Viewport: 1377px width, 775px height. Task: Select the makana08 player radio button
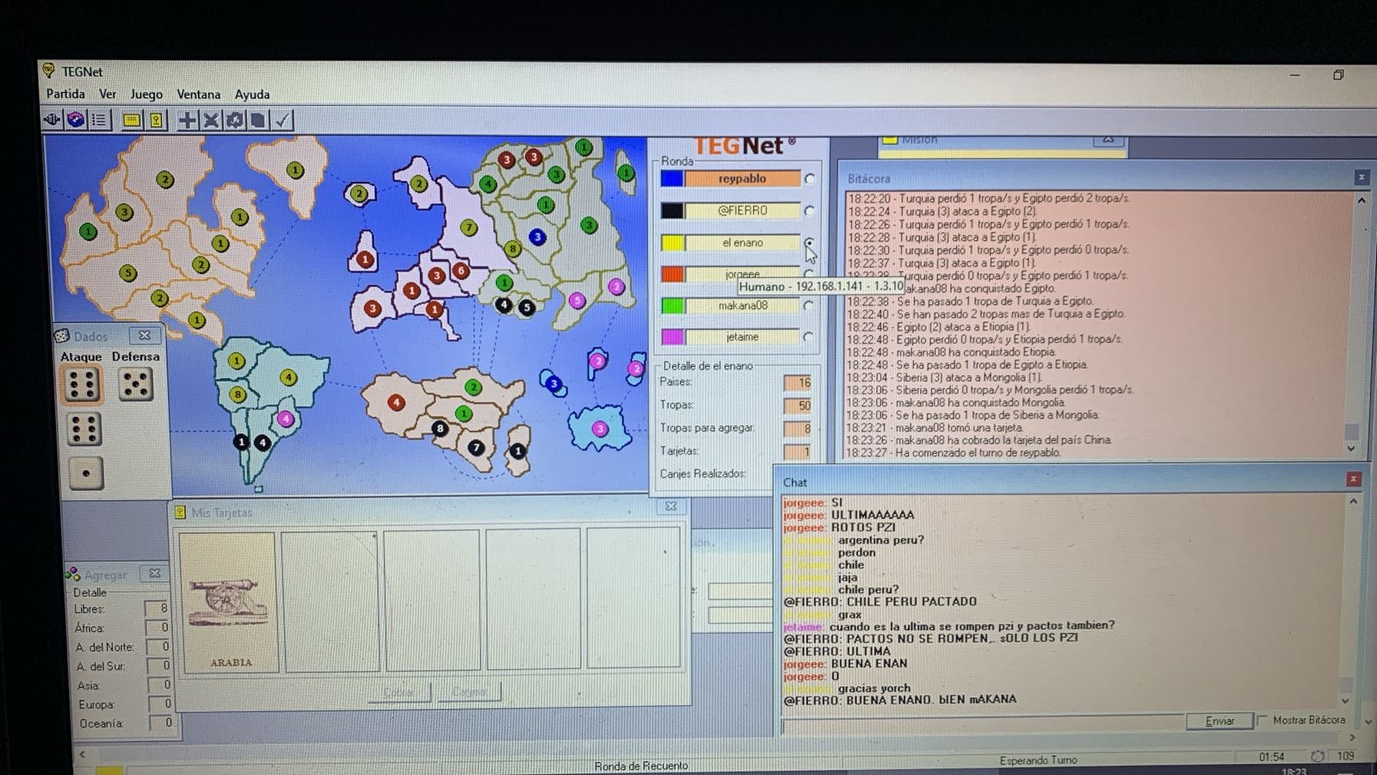point(809,306)
